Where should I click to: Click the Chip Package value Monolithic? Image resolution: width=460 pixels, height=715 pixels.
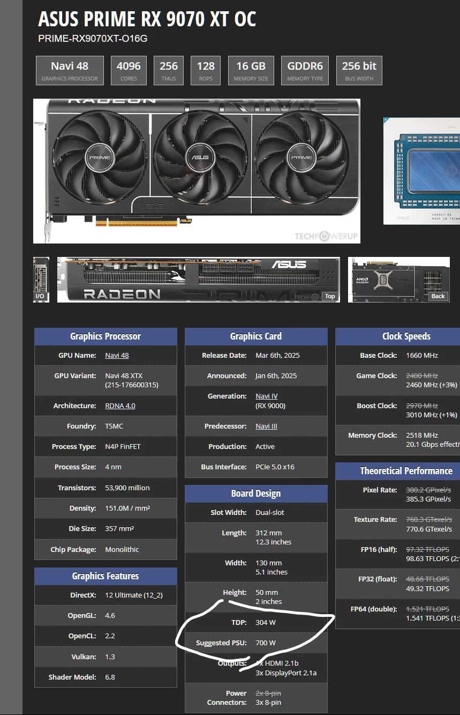pyautogui.click(x=122, y=549)
